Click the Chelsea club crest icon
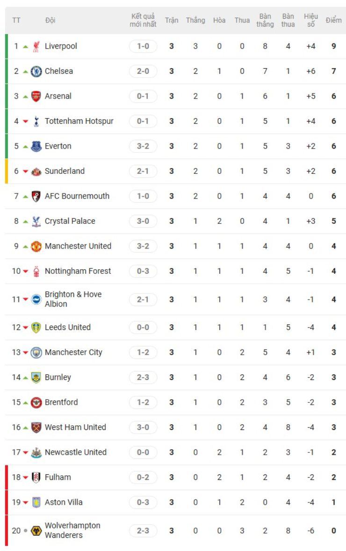 (x=36, y=72)
